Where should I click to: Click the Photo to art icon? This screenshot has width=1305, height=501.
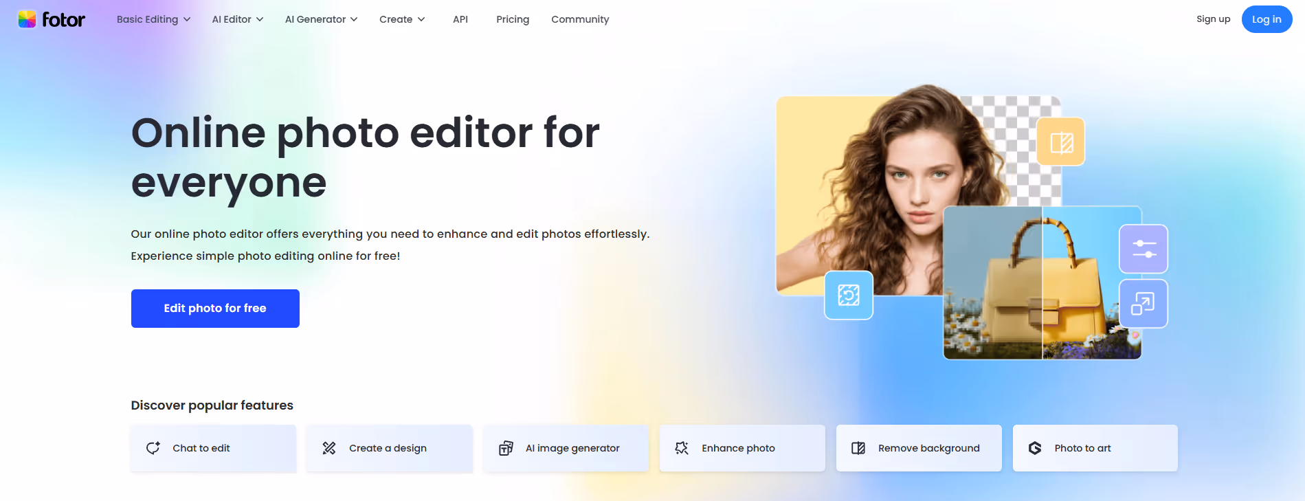(1035, 448)
